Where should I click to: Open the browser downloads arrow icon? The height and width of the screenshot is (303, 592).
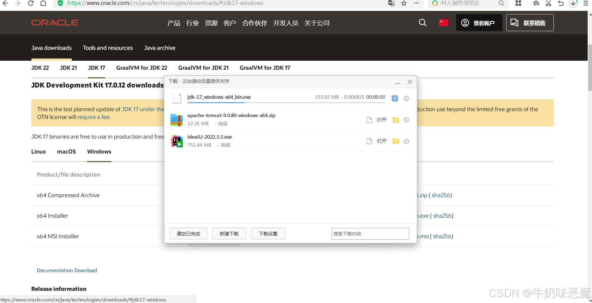[573, 3]
